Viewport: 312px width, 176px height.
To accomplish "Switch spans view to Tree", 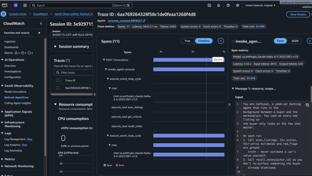I will (187, 41).
